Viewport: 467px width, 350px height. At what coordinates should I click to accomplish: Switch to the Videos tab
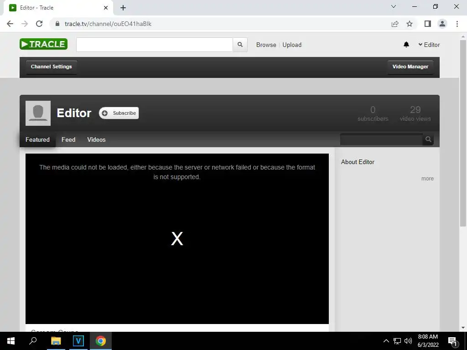(x=96, y=139)
